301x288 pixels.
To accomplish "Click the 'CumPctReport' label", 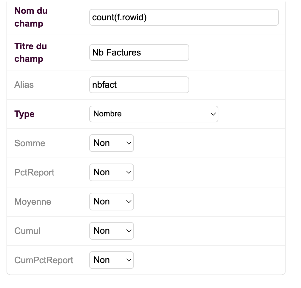I will click(x=44, y=260).
